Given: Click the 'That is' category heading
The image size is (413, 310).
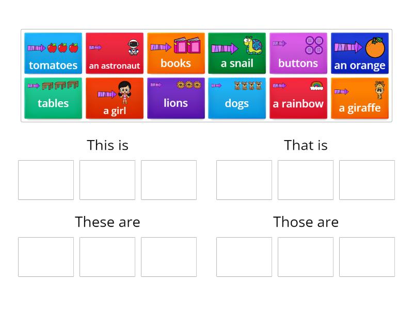Looking at the screenshot, I should coord(306,145).
